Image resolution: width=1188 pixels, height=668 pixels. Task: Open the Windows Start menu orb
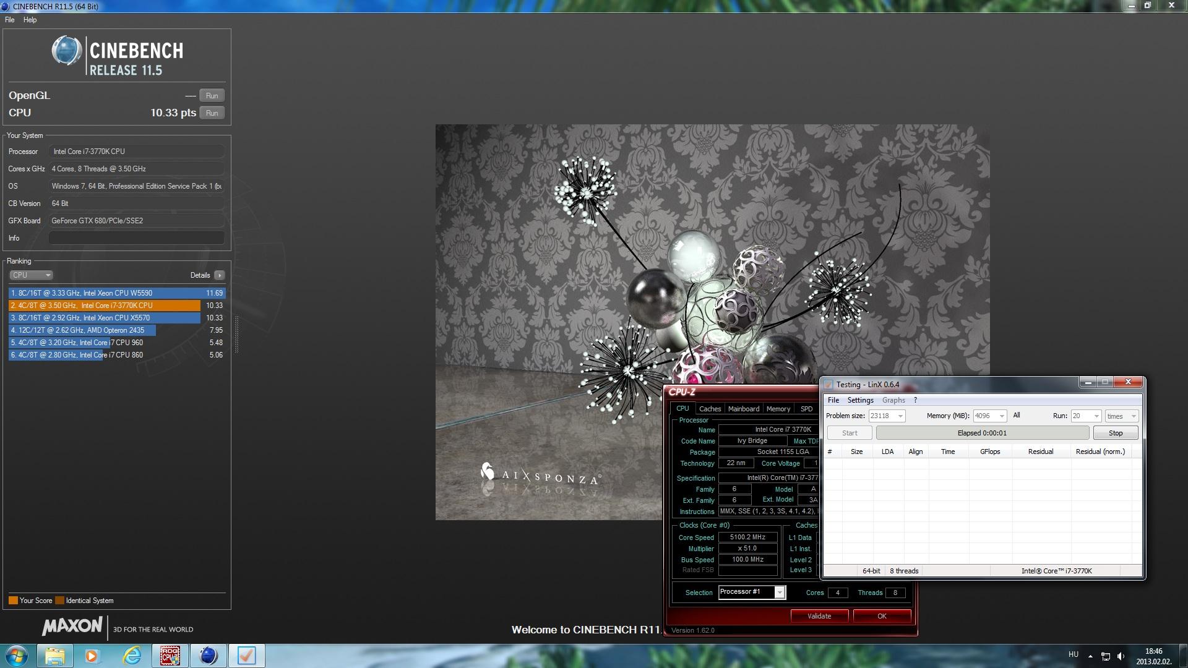pyautogui.click(x=16, y=655)
